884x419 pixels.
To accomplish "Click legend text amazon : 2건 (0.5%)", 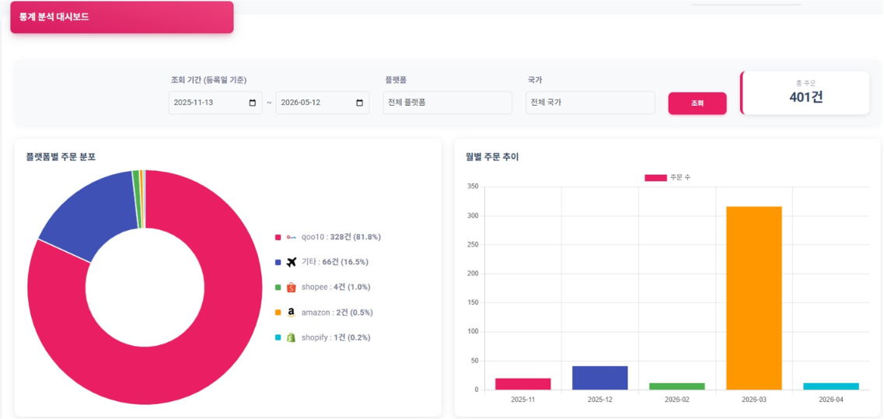I will coord(337,313).
